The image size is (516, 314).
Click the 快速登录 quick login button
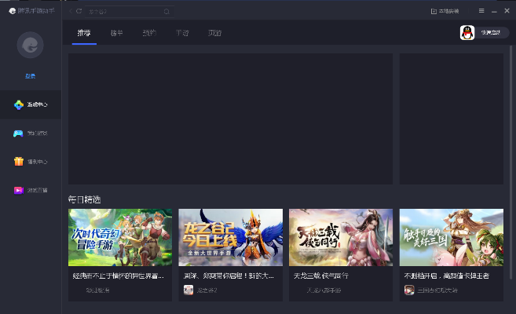point(490,32)
